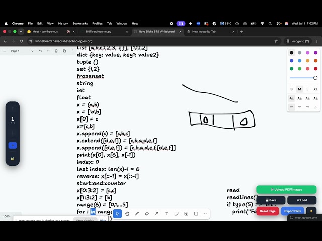Redo the whiteboard action
Viewport: 322px width, 241px height.
[48, 51]
